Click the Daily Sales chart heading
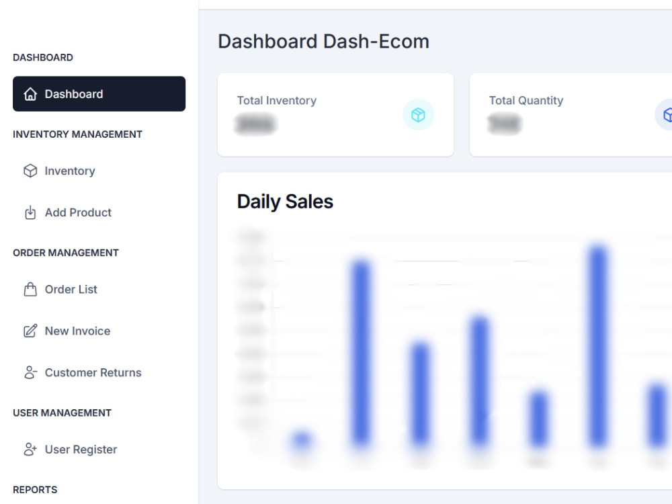Screen dimensions: 672x504 point(285,202)
